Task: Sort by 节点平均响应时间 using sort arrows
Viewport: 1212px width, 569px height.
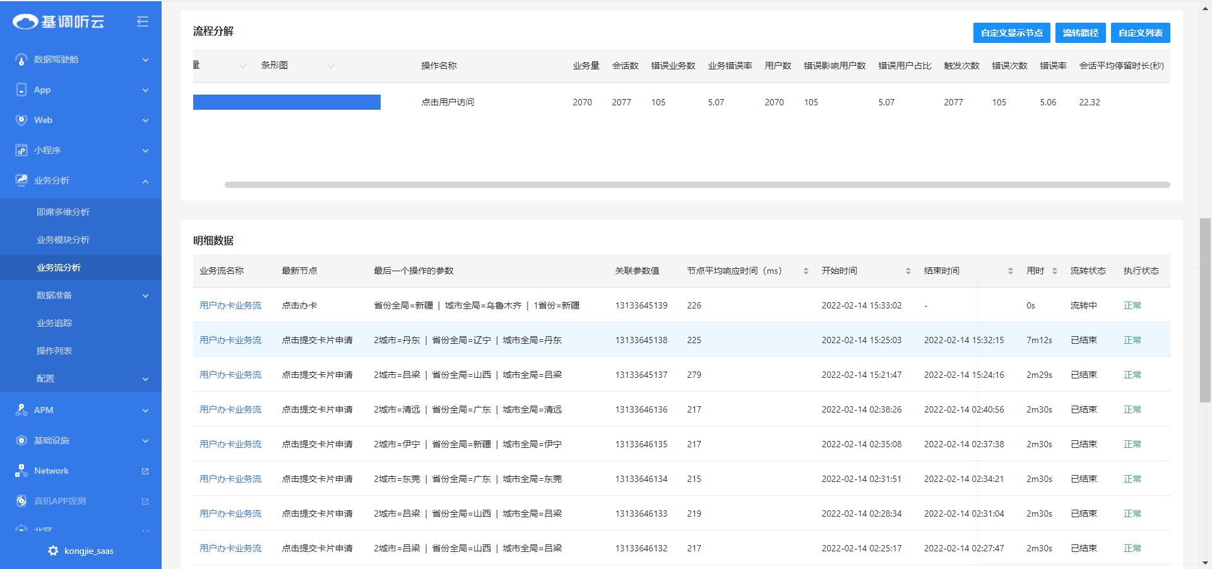Action: [x=806, y=271]
